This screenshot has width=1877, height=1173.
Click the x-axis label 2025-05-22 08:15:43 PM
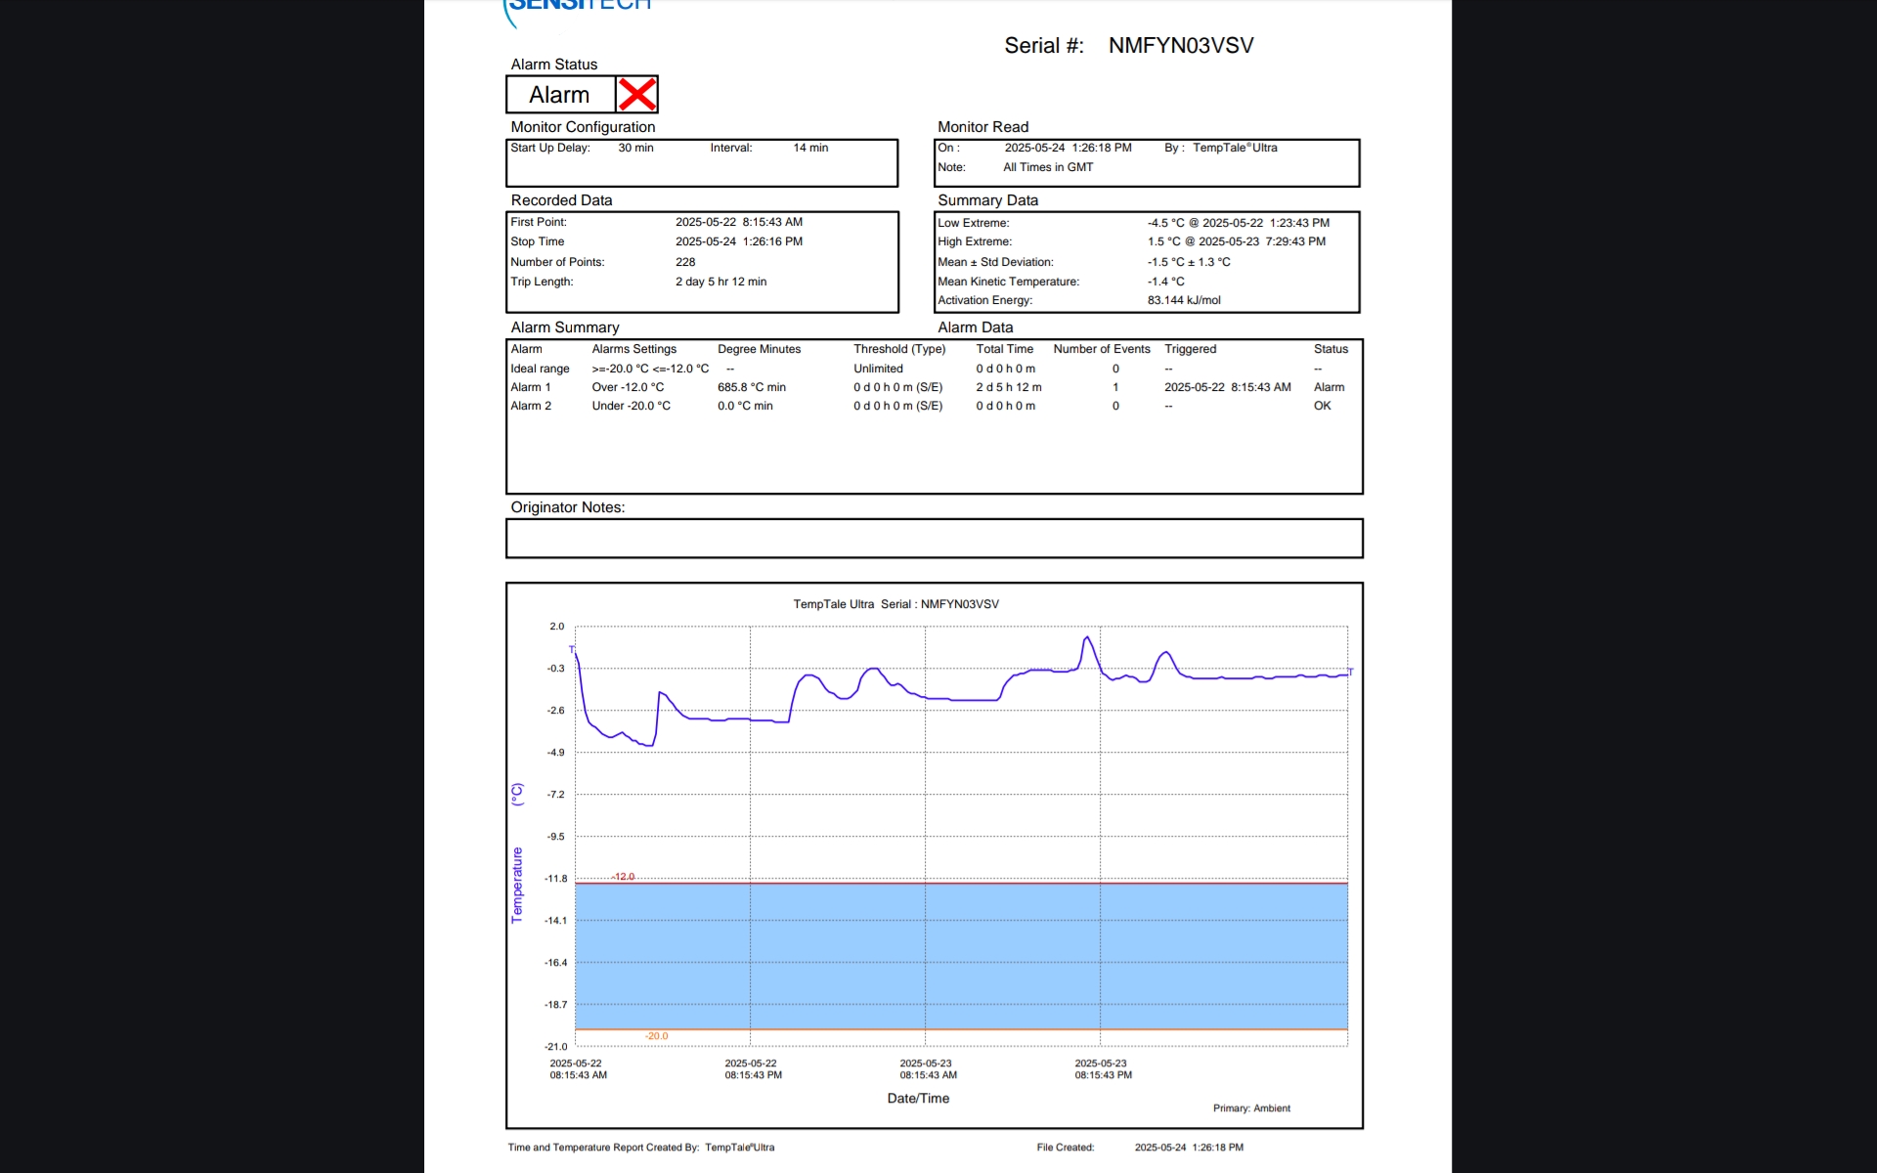tap(753, 1069)
